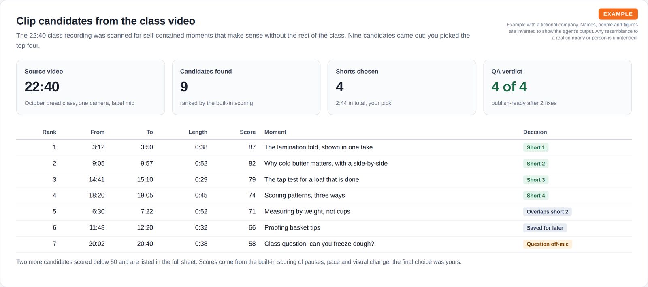Click "Why cold butter matters, with a side-by-side"

click(326, 164)
